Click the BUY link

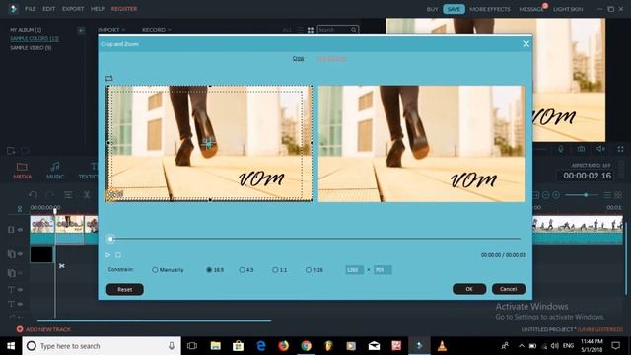(432, 9)
